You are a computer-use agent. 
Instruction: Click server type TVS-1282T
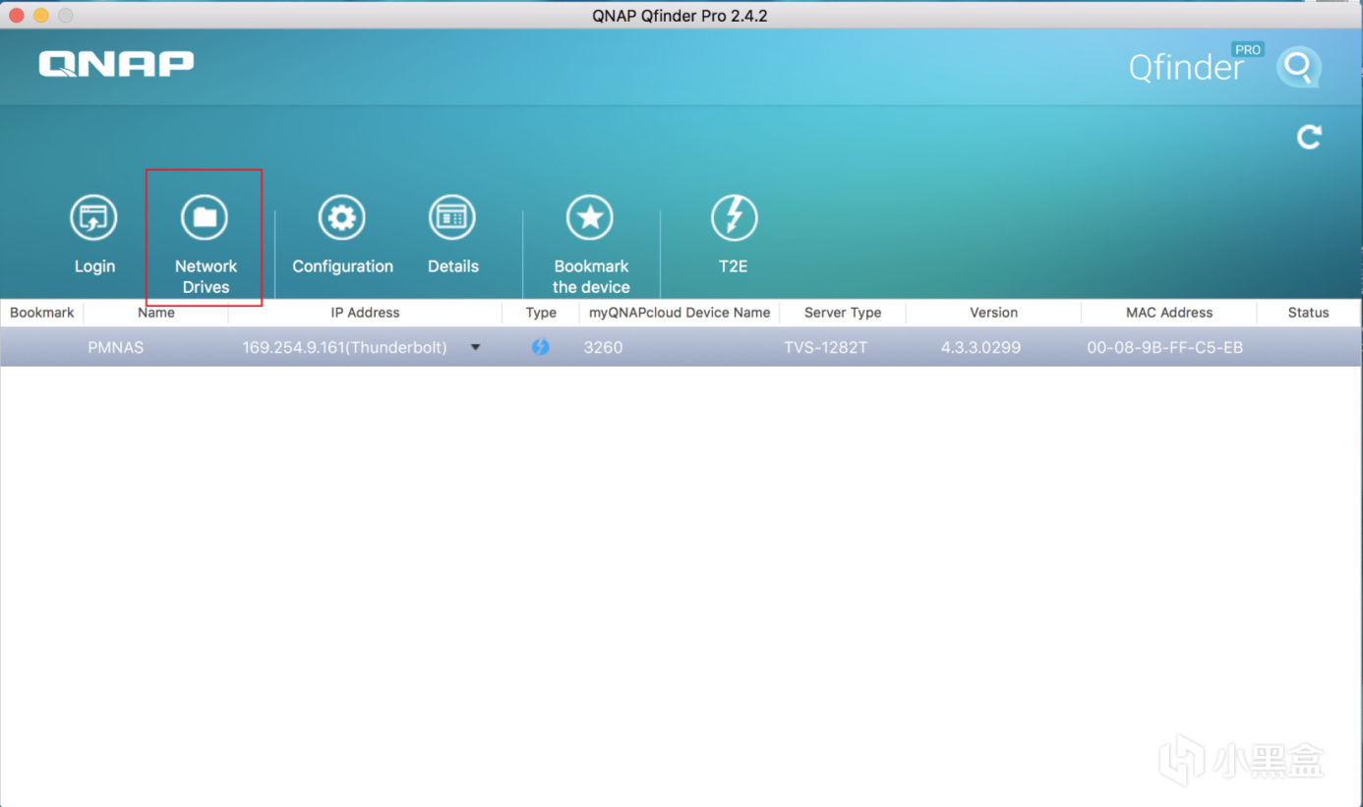(826, 347)
